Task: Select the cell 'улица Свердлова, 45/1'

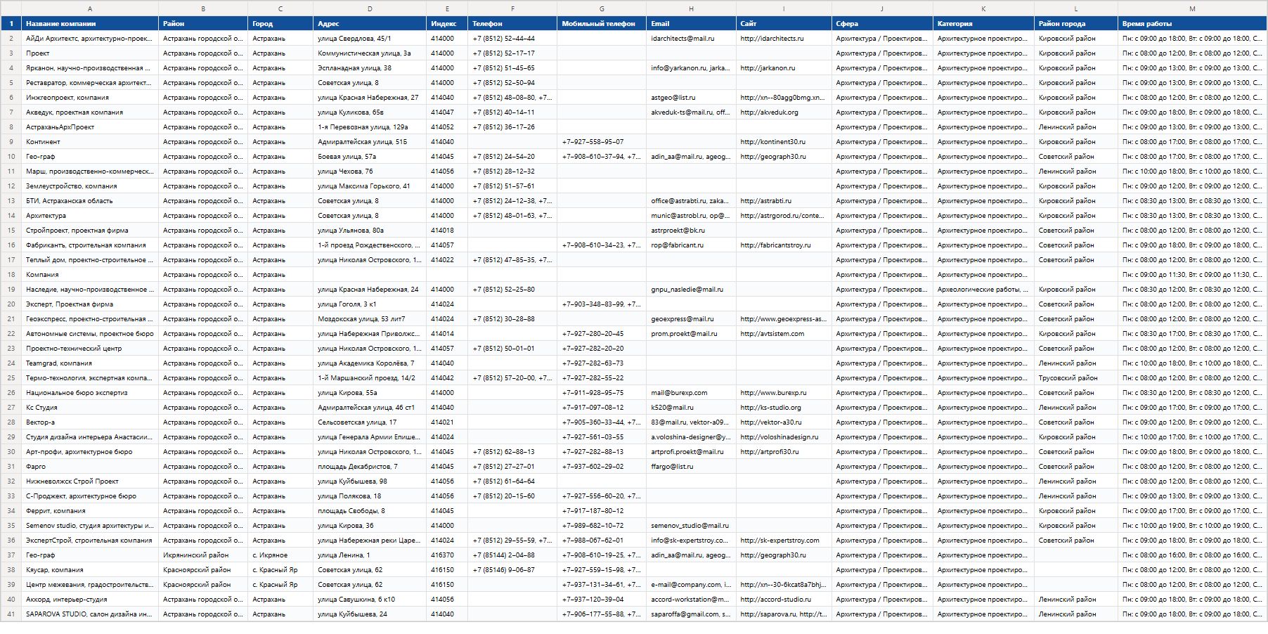Action: click(370, 39)
